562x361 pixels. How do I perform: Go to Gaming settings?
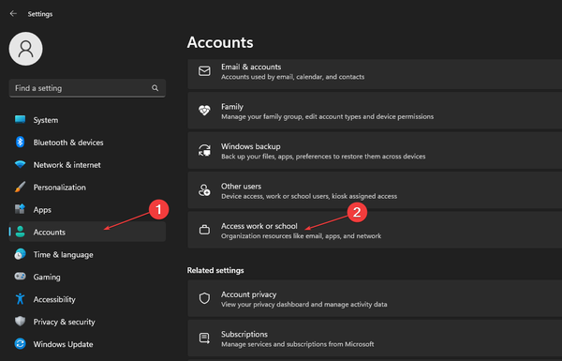tap(87, 277)
